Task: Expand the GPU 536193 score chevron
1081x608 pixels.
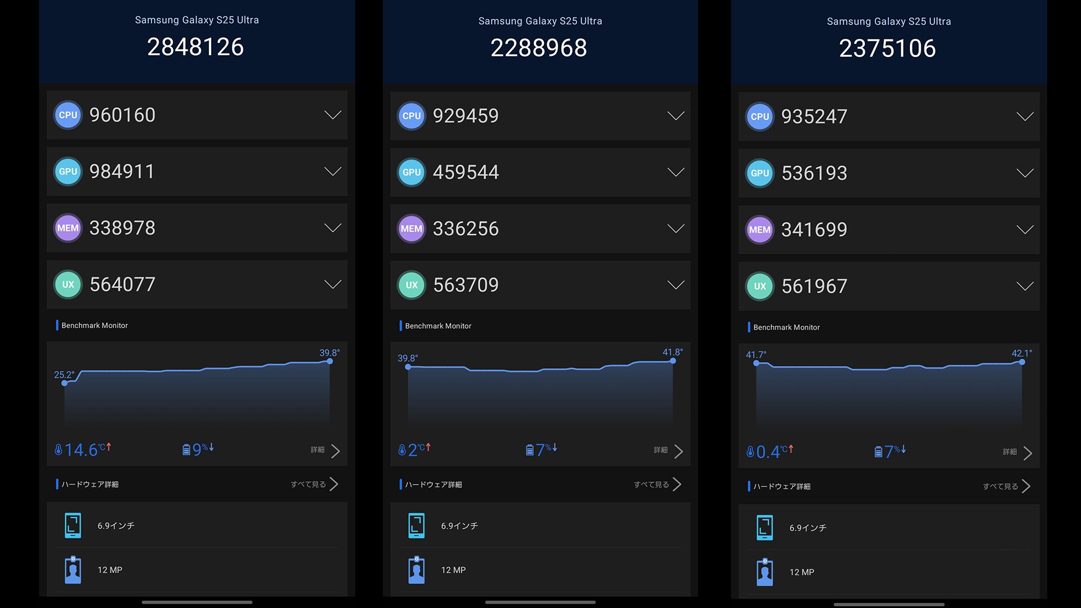Action: [1025, 173]
